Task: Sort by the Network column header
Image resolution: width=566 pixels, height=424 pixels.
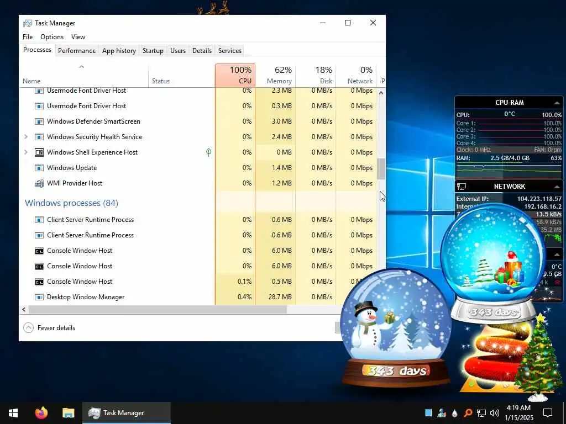Action: coord(357,75)
